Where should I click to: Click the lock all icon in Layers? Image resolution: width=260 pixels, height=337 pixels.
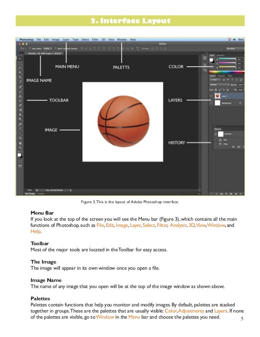point(228,90)
